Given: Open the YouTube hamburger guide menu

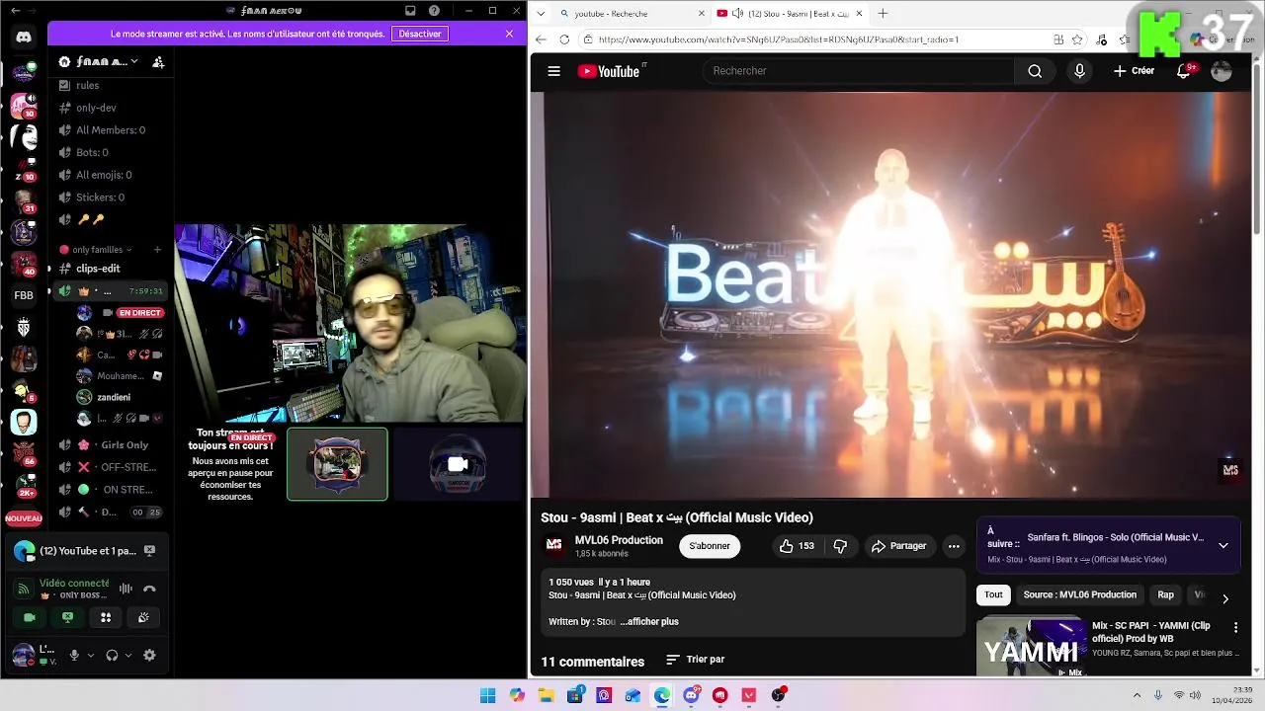Looking at the screenshot, I should click(553, 71).
